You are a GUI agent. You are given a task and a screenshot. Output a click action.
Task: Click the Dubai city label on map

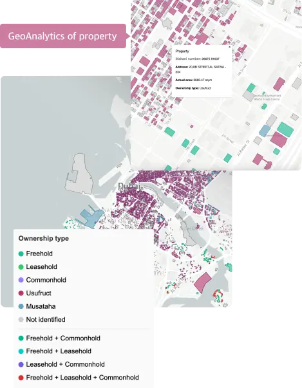129,187
